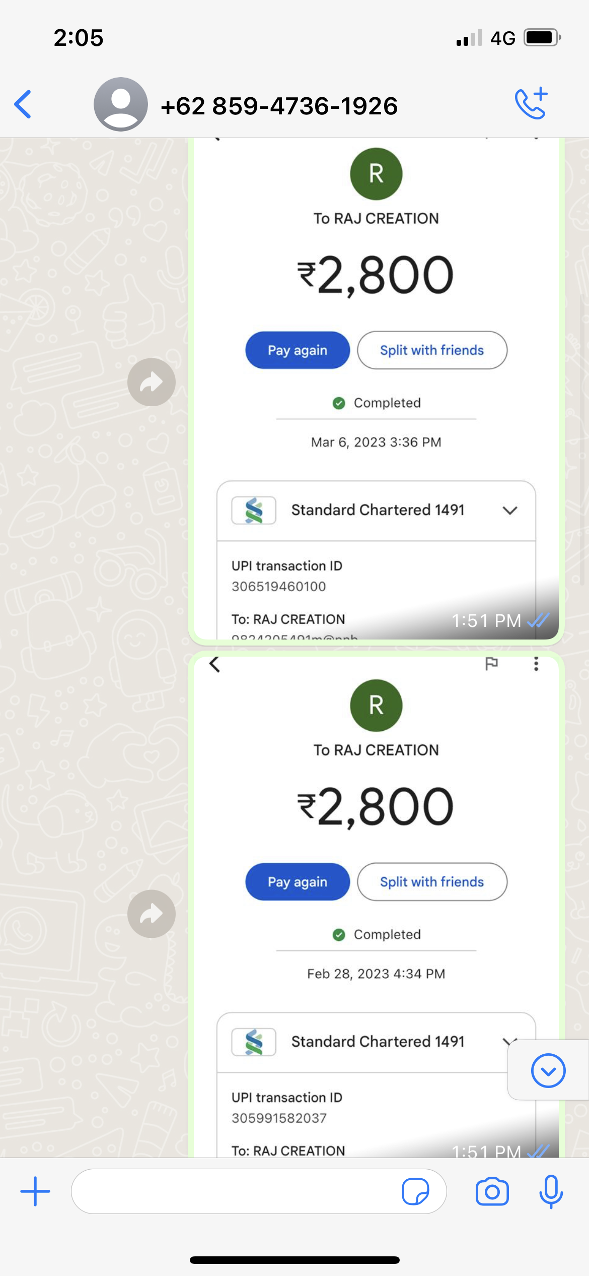The width and height of the screenshot is (589, 1276).
Task: Forward the Feb 28 payment screenshot
Action: point(152,914)
